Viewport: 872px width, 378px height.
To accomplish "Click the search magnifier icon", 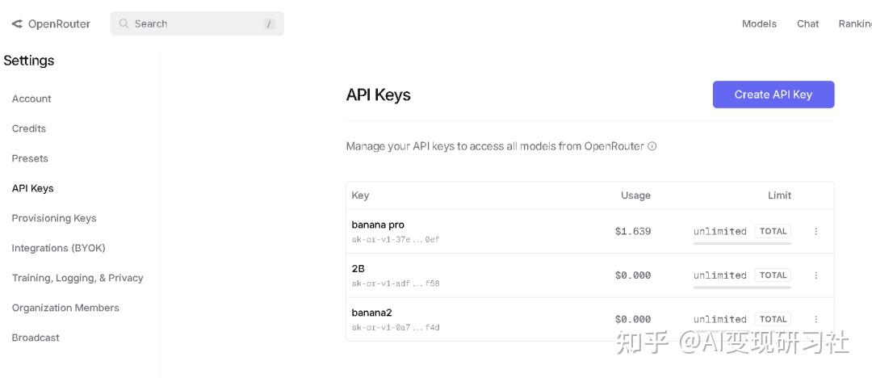I will tap(124, 24).
